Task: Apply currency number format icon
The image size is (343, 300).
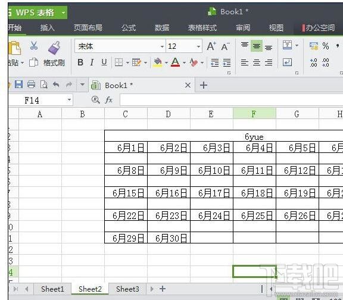Action: tap(314, 46)
